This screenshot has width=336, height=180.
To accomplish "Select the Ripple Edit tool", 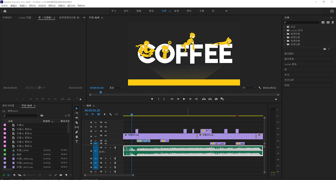I will (x=77, y=118).
